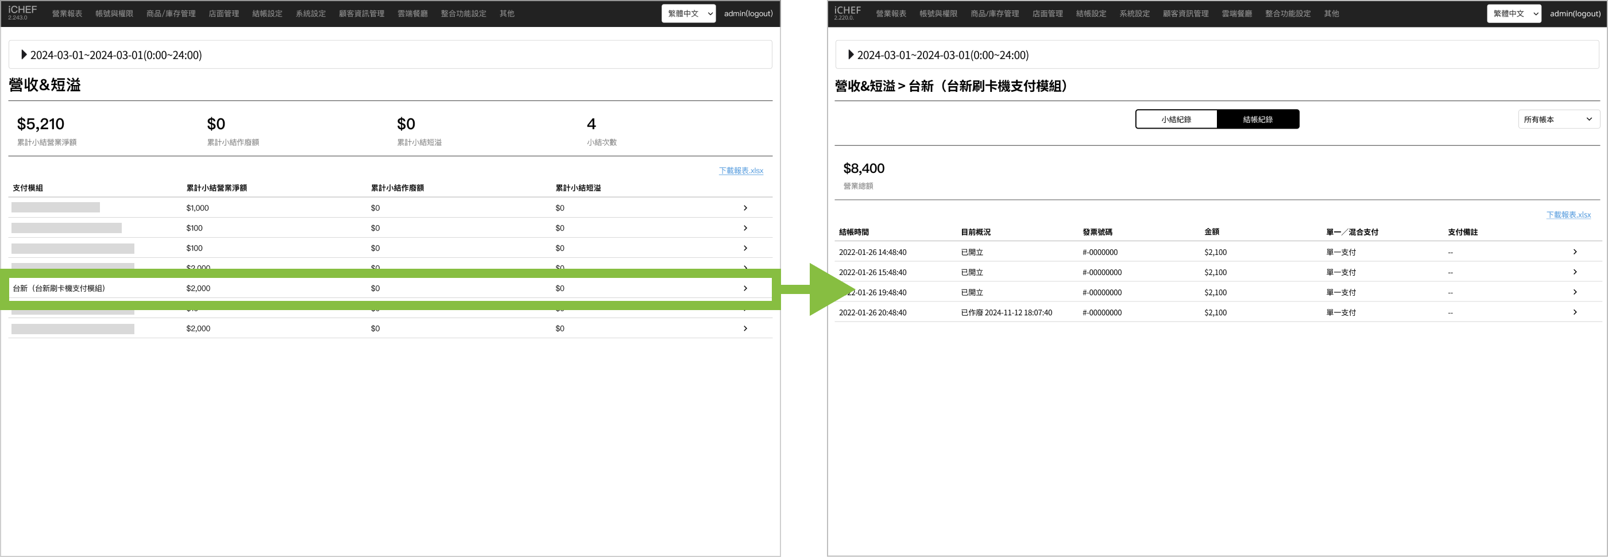Screen dimensions: 1608x557
Task: Open the 所有帳本 dropdown
Action: click(1557, 119)
